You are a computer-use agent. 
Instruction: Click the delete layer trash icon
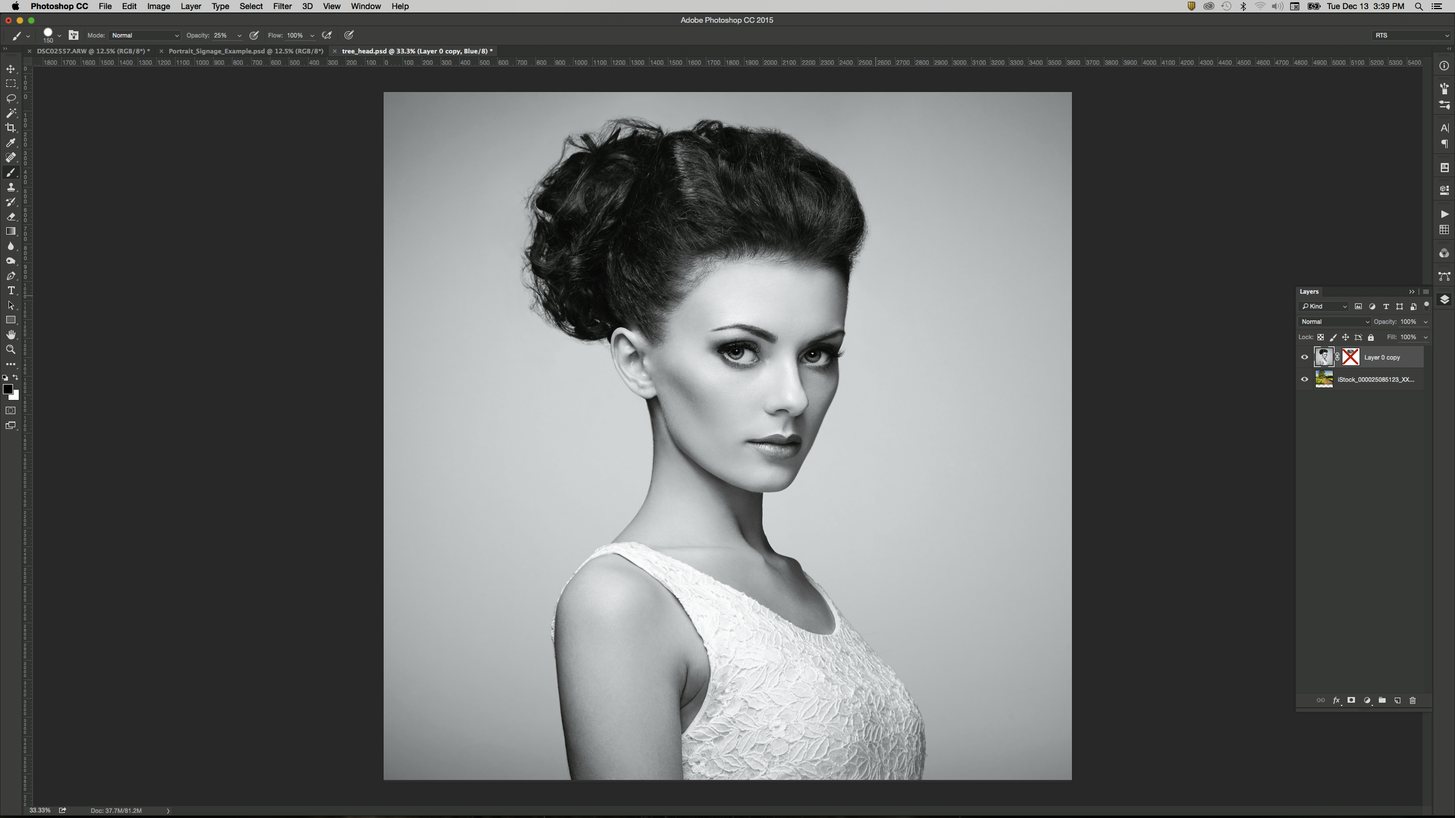click(1412, 700)
